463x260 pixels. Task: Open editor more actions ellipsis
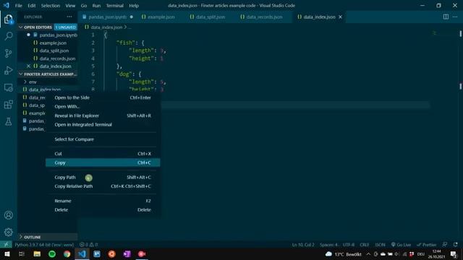455,17
